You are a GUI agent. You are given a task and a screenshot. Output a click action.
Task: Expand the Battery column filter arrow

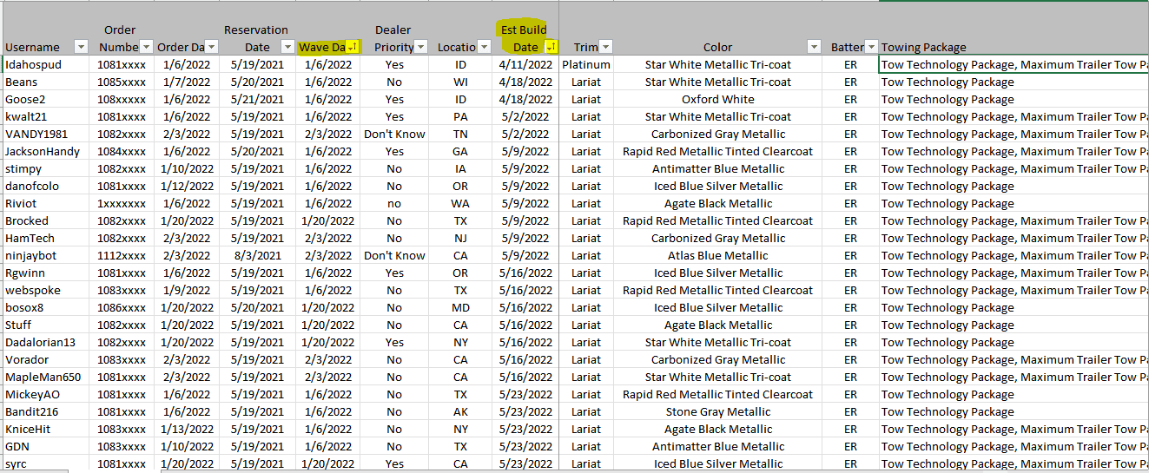[871, 47]
